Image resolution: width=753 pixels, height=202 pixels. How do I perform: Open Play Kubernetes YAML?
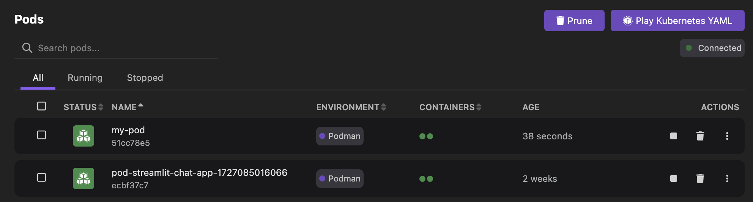coord(677,21)
